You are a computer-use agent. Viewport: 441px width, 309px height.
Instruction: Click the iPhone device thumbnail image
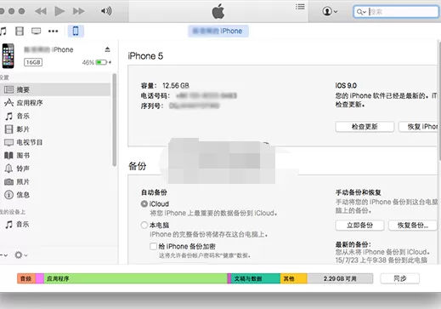click(8, 56)
